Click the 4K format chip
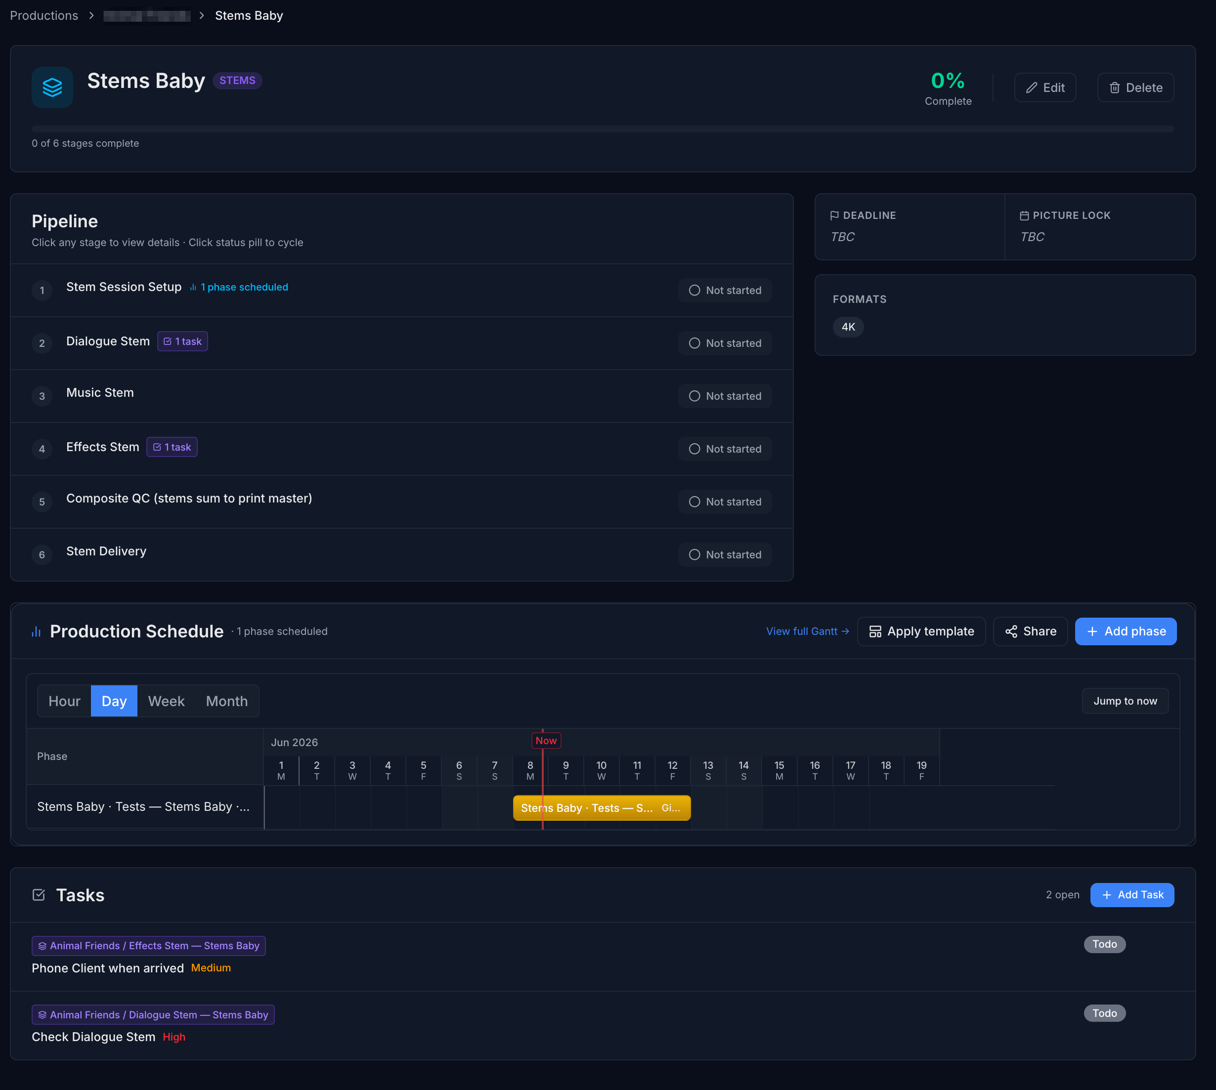Viewport: 1216px width, 1090px height. coord(848,327)
